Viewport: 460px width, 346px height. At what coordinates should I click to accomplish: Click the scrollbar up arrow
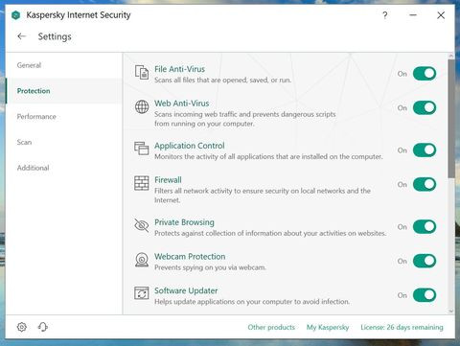(x=451, y=56)
